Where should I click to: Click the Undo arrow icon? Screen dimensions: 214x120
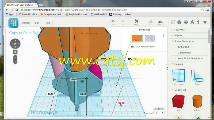point(113,21)
